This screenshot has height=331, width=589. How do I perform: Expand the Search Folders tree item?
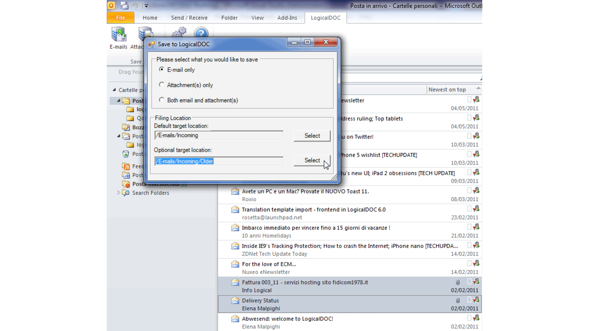click(x=119, y=193)
